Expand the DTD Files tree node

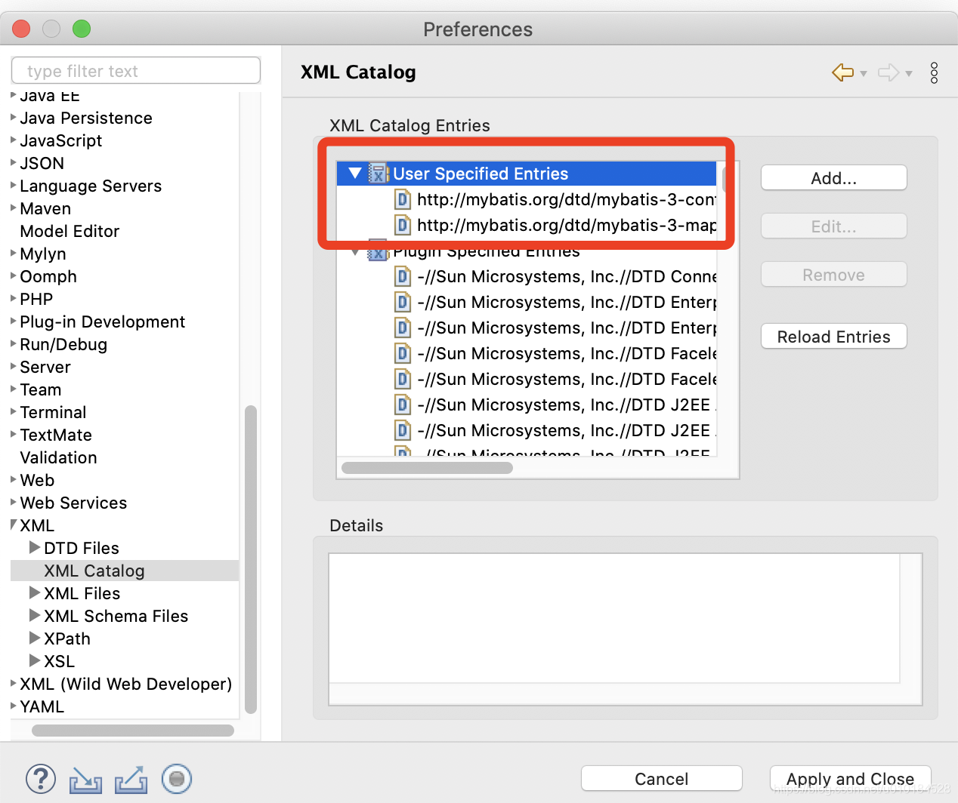[x=34, y=548]
